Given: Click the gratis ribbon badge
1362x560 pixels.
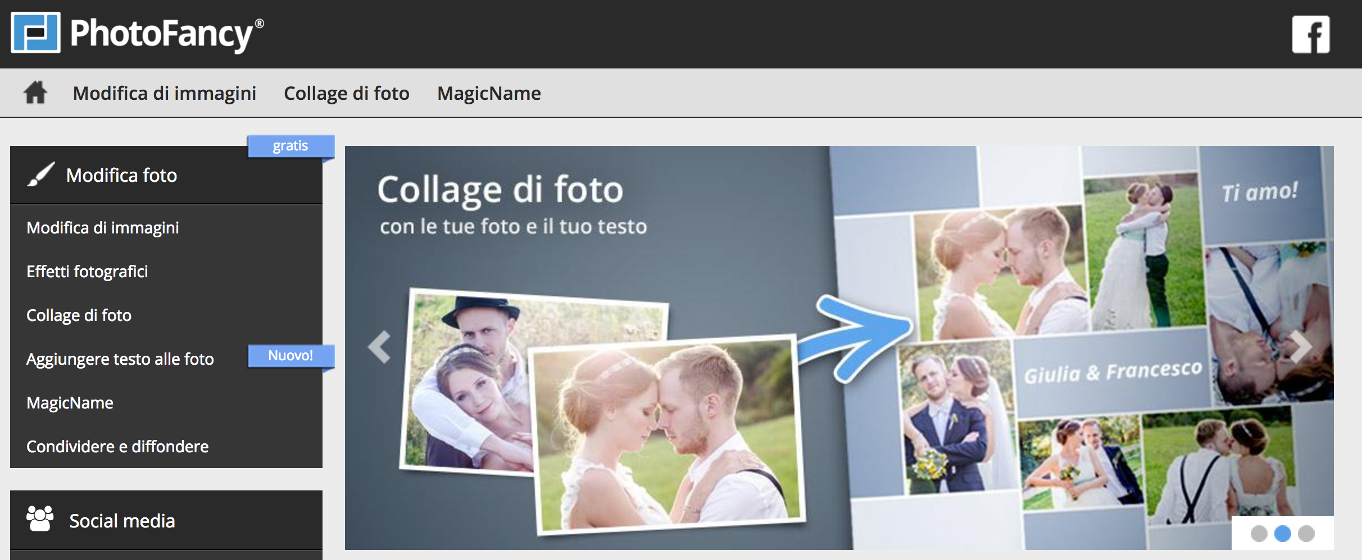Looking at the screenshot, I should pyautogui.click(x=291, y=146).
